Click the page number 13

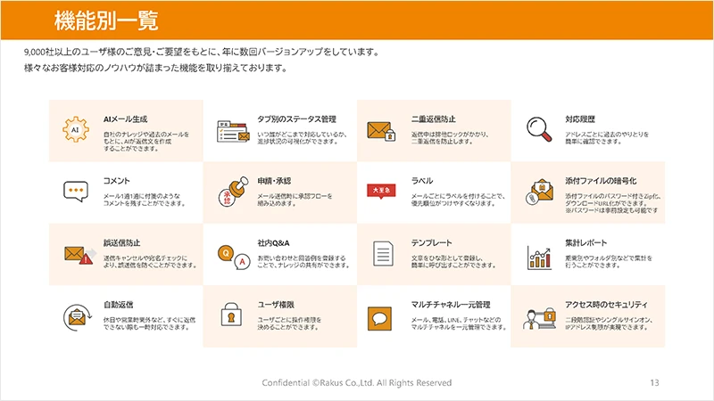pyautogui.click(x=654, y=383)
